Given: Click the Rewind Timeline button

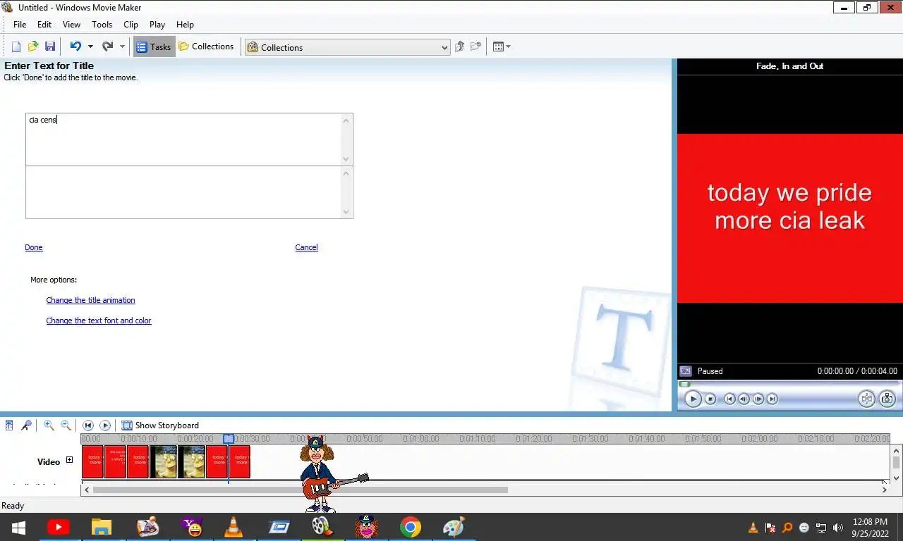Looking at the screenshot, I should point(88,425).
